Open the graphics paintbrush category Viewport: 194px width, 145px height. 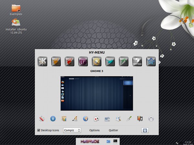tap(75, 119)
